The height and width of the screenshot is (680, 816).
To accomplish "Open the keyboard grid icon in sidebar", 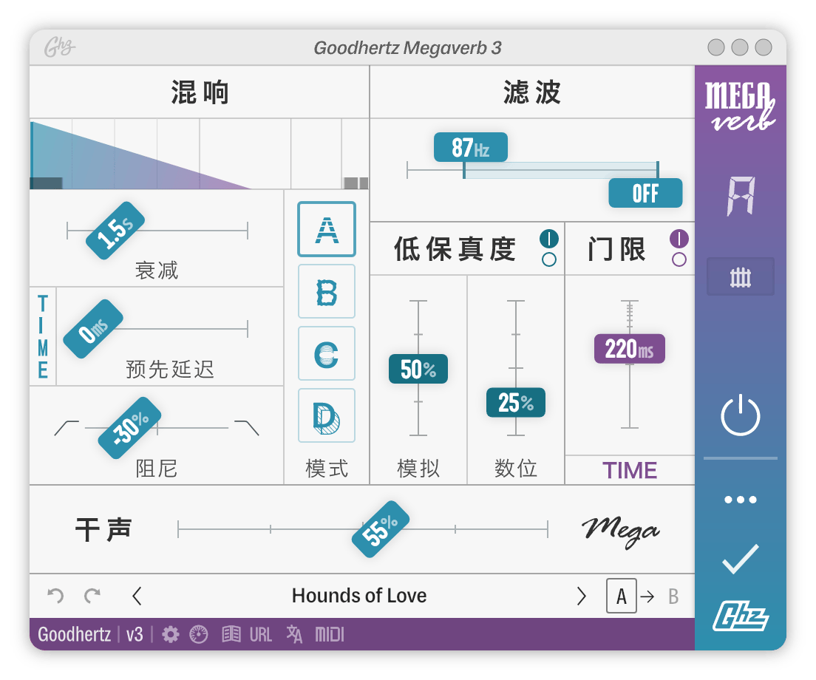I will point(741,276).
